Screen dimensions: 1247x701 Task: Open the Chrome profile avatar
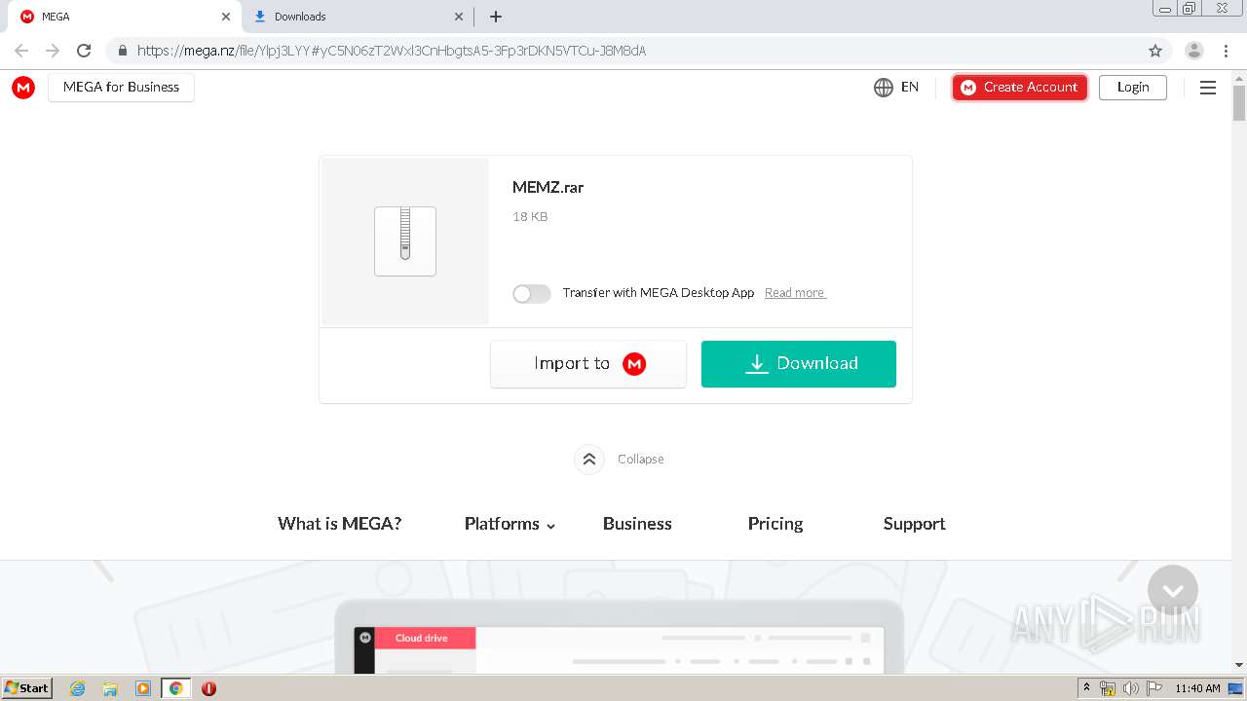coord(1194,51)
